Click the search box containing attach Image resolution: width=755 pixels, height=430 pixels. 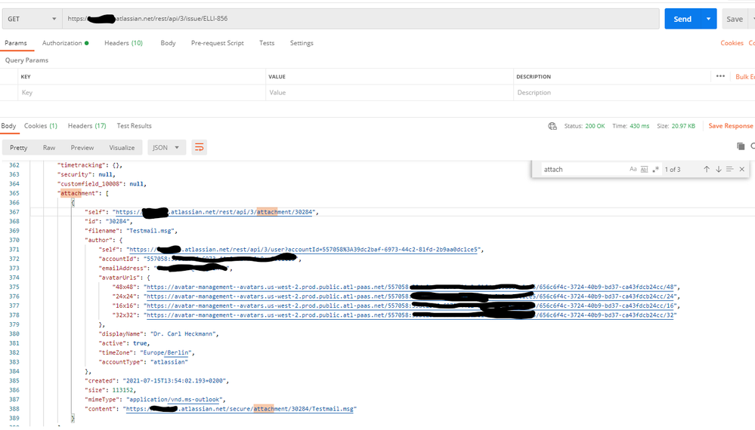click(x=583, y=169)
